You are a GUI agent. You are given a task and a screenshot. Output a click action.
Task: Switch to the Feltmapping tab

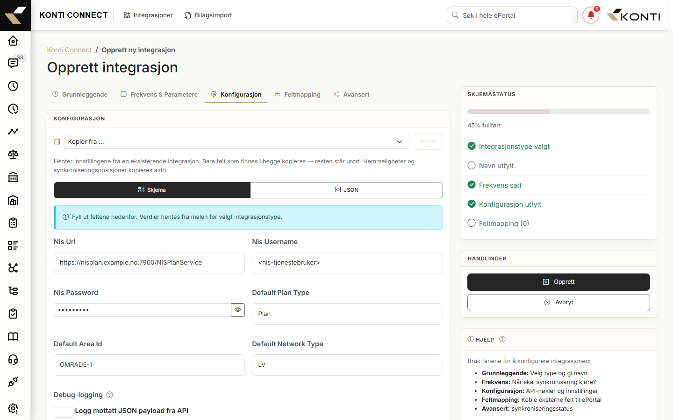[x=298, y=94]
